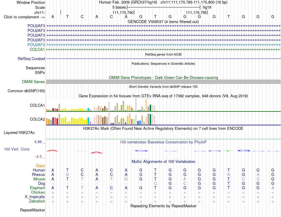Click the Scale label
Screen dimensions: 281x217
40,7
